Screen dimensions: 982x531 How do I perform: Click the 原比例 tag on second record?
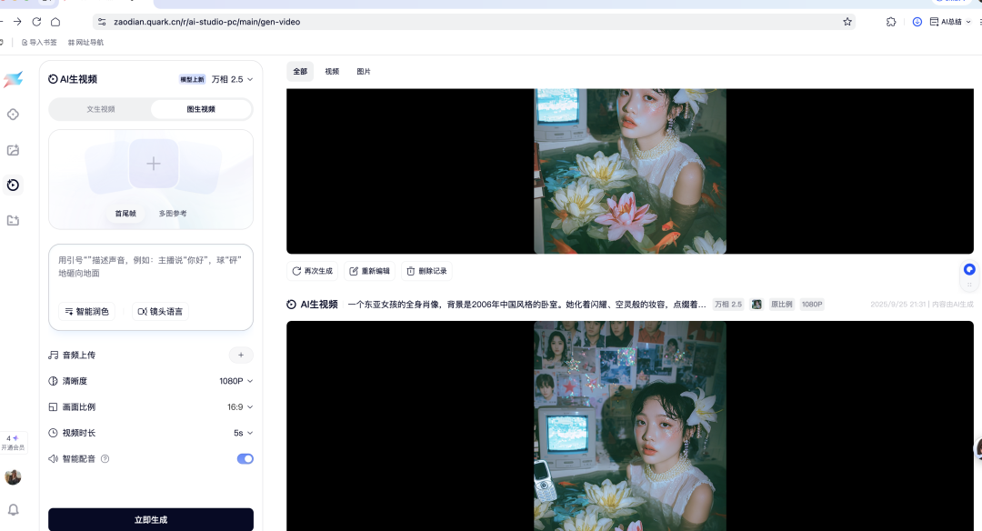click(x=782, y=305)
